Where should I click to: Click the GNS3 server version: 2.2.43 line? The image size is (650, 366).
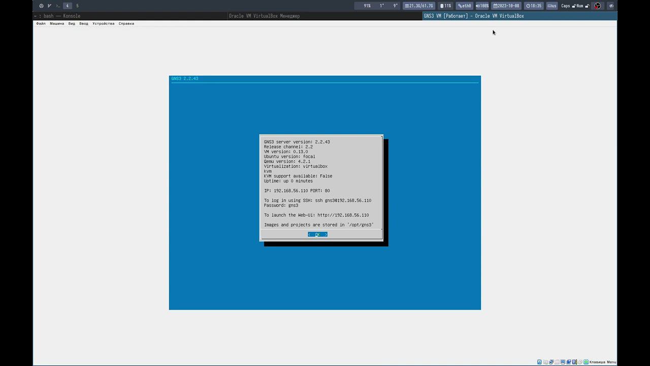tap(297, 142)
